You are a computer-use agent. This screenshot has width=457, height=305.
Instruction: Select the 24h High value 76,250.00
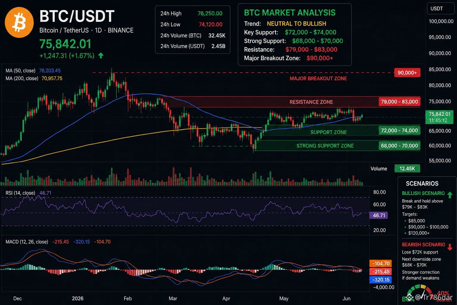click(x=210, y=13)
